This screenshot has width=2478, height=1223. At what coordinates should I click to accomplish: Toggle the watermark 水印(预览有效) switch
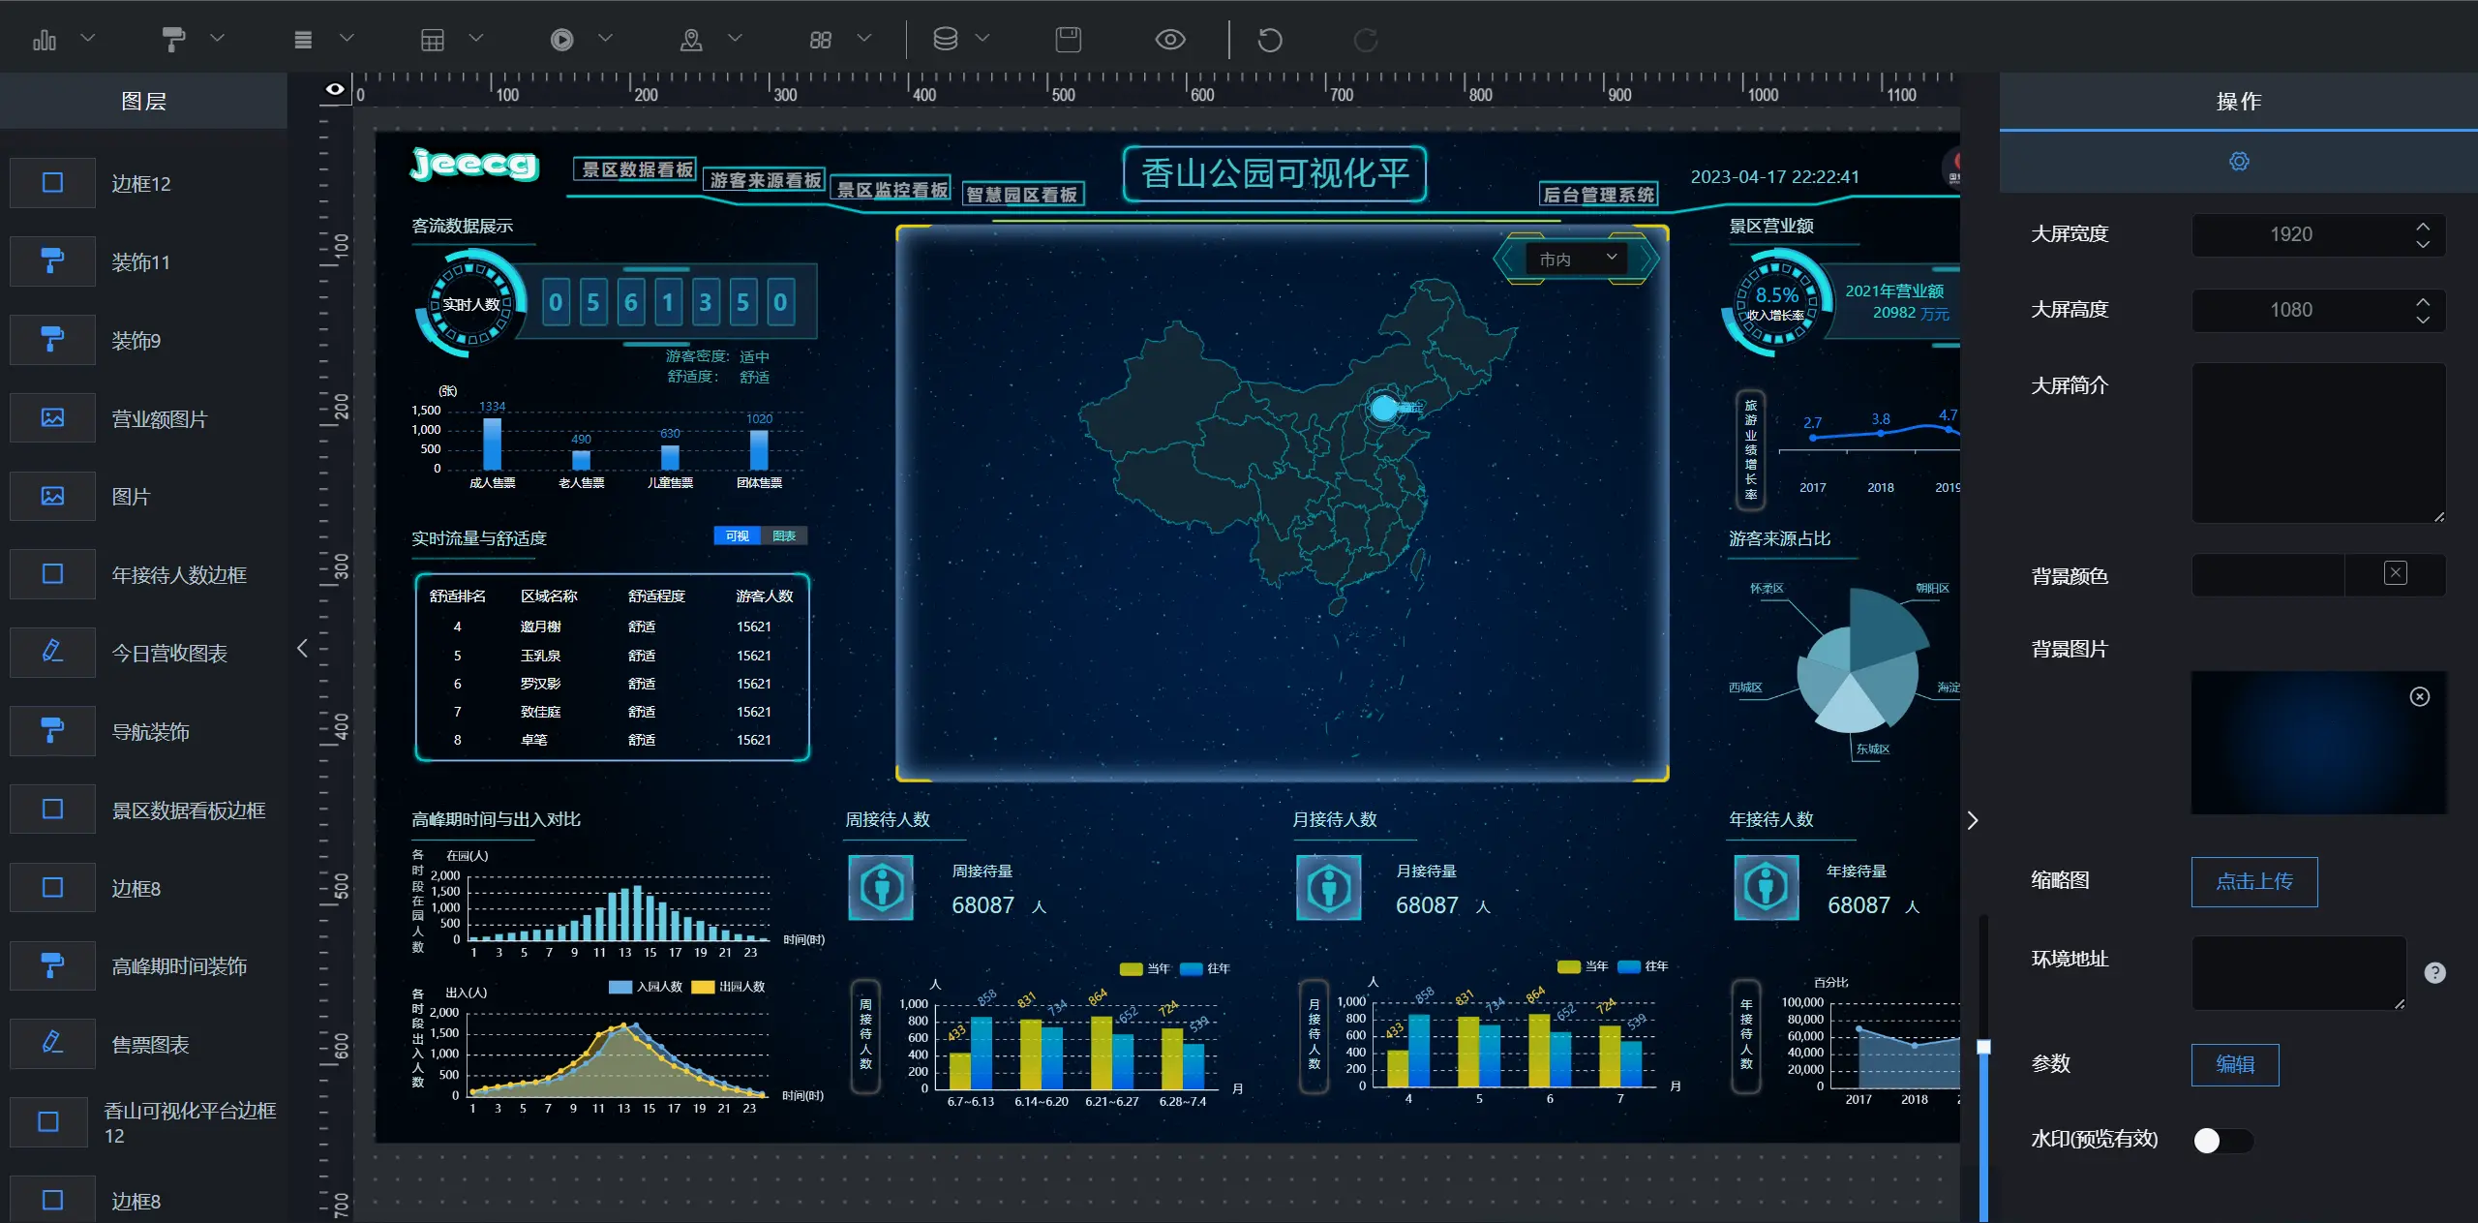[2219, 1140]
